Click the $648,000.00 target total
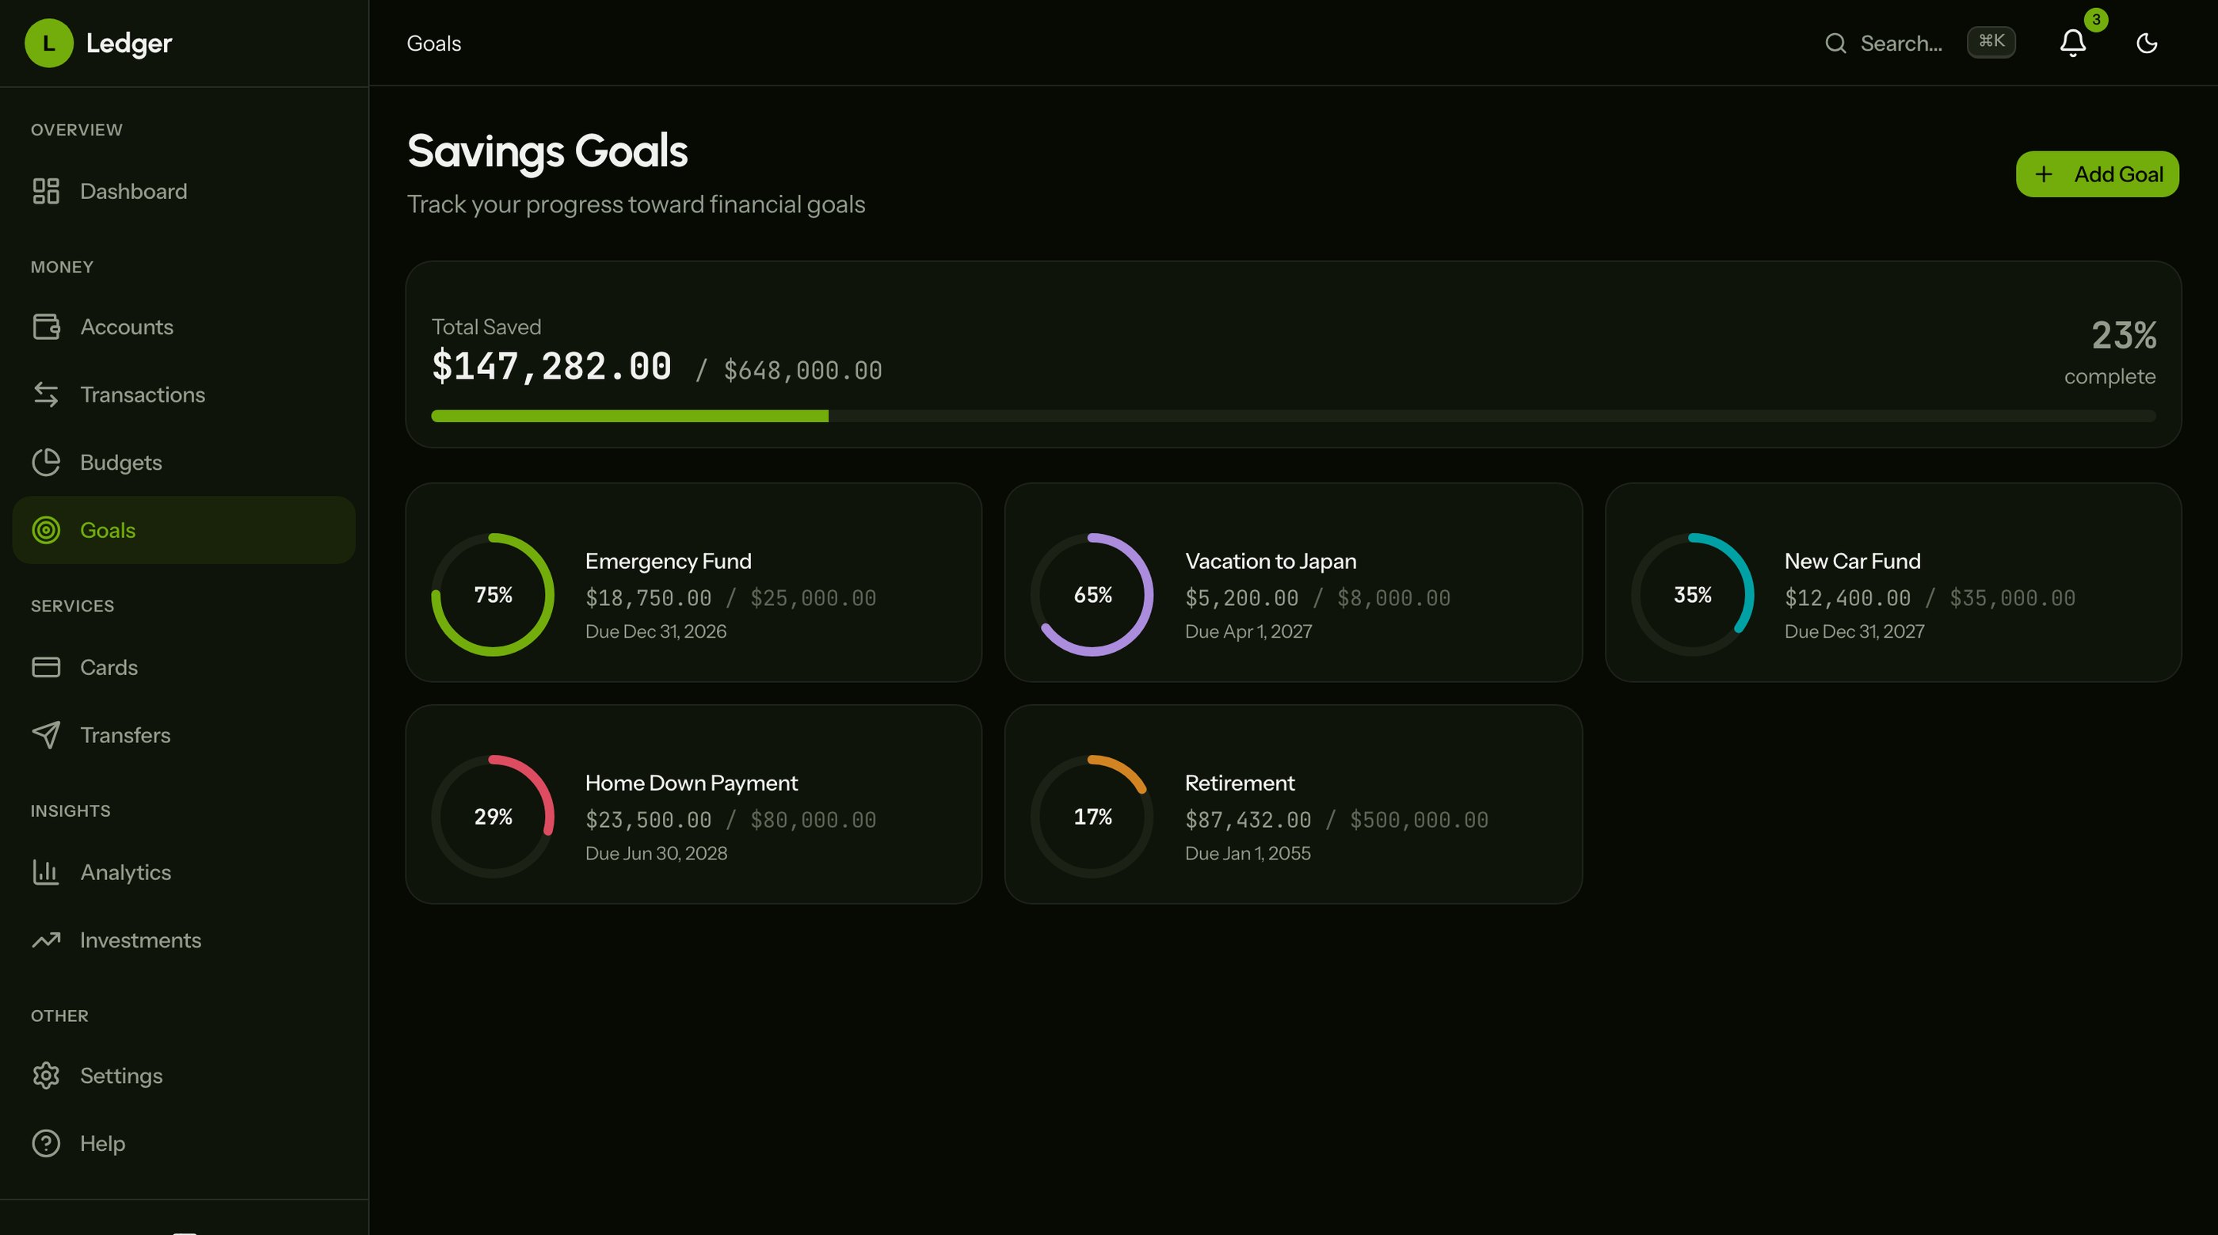 [802, 370]
